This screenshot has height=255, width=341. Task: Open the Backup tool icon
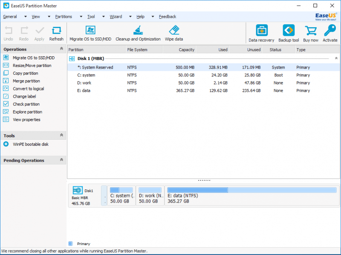289,32
